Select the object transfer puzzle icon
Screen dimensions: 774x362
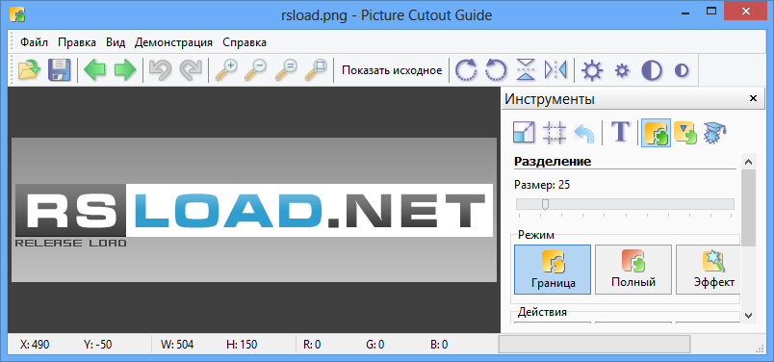coord(685,133)
